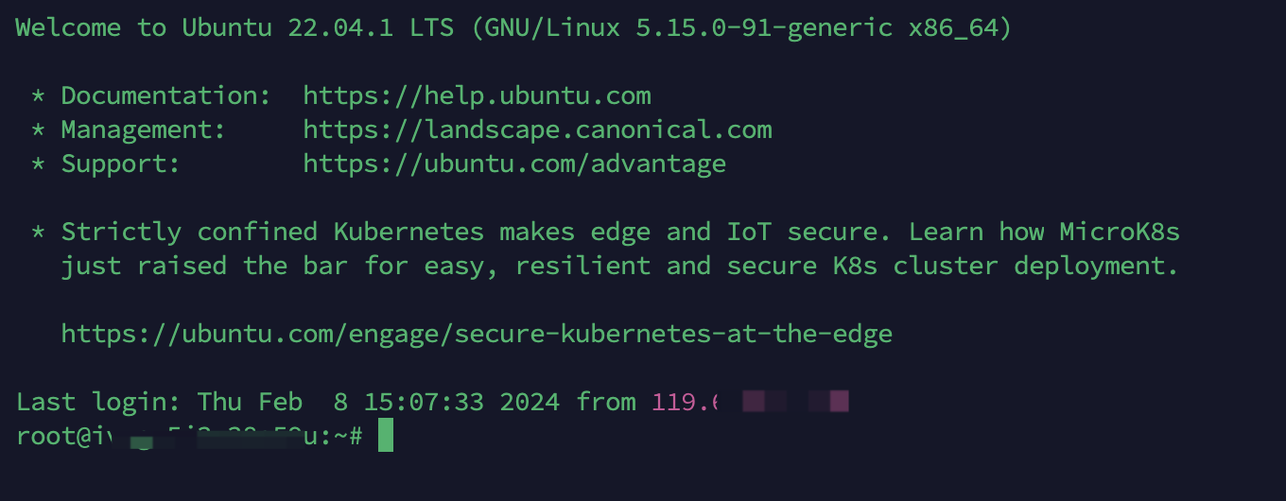Click the "x86_64" architecture text
Viewport: 1286px width, 501px height.
[x=953, y=27]
